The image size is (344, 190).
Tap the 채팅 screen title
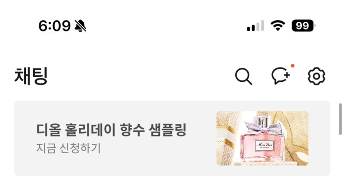[31, 76]
